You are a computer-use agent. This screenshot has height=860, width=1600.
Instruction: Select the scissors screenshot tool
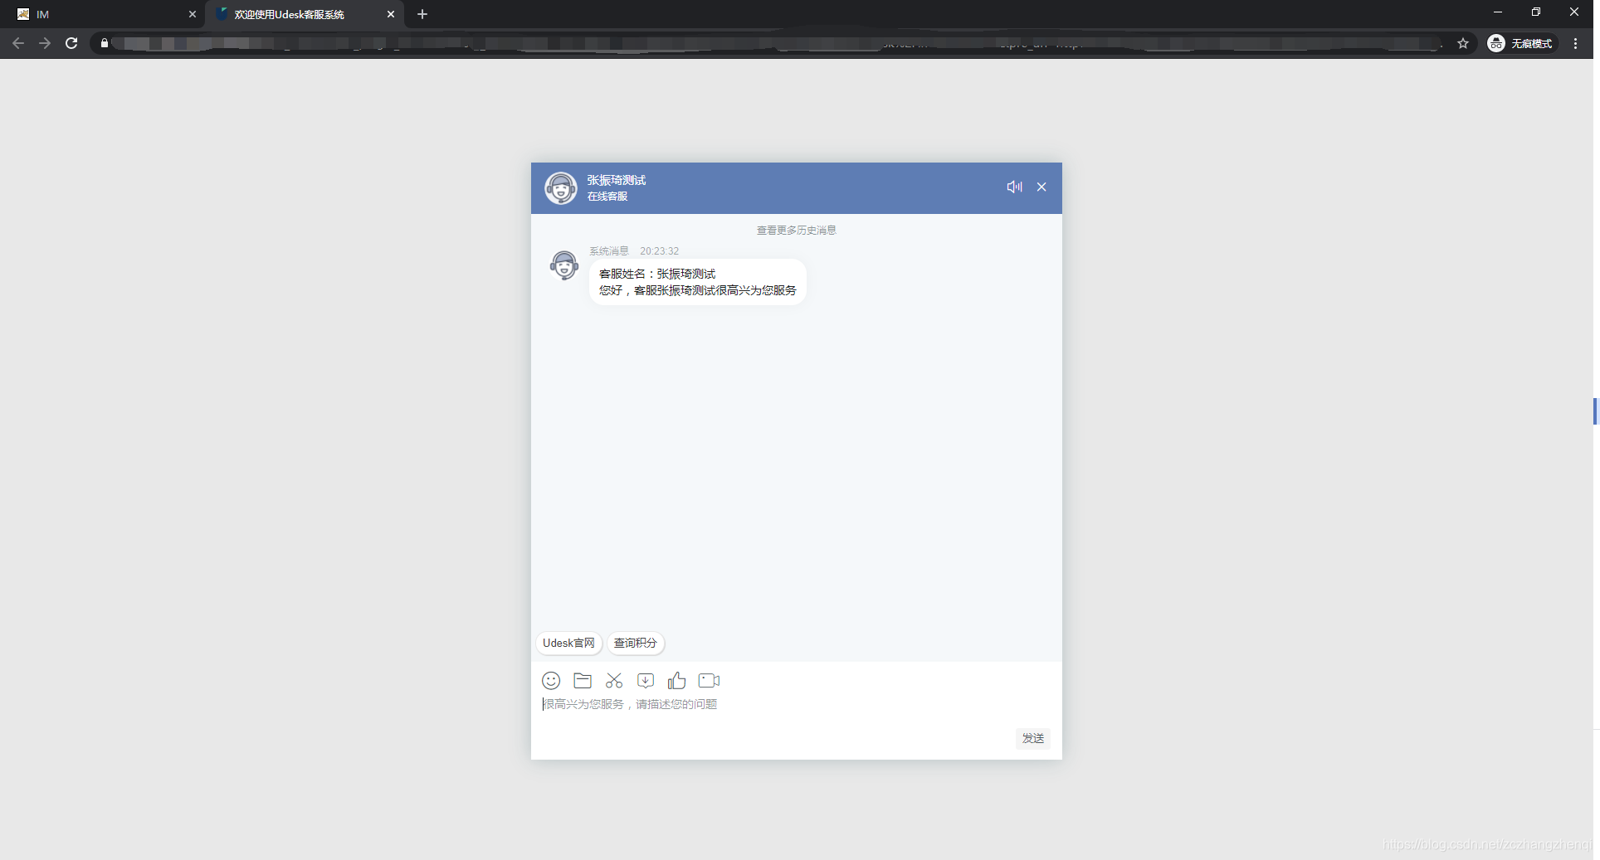[614, 681]
